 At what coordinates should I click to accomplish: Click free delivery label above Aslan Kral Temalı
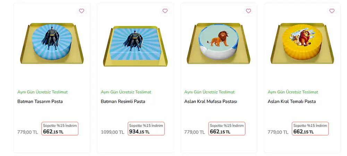[293, 92]
